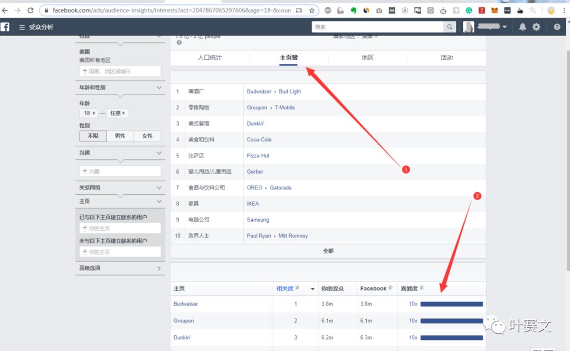
Task: Open account dropdown arrow in header
Action: coord(505,27)
